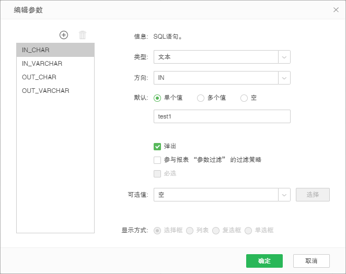Click the delete parameter trash icon
This screenshot has height=274, width=346.
83,35
